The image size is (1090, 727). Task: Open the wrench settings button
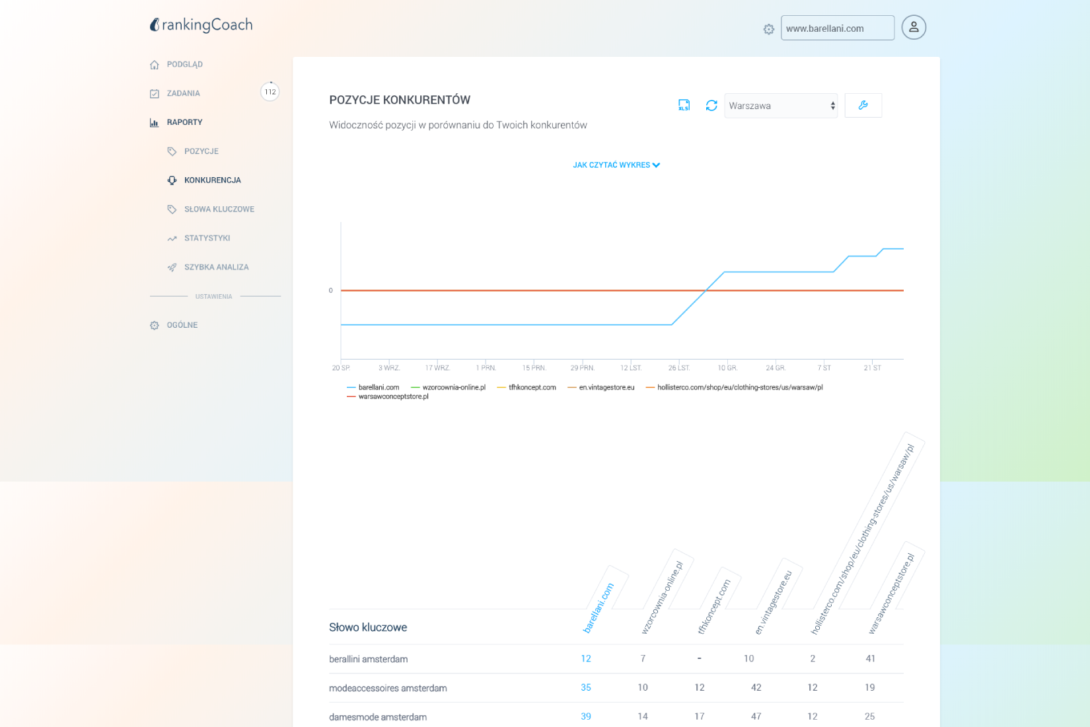(x=863, y=106)
